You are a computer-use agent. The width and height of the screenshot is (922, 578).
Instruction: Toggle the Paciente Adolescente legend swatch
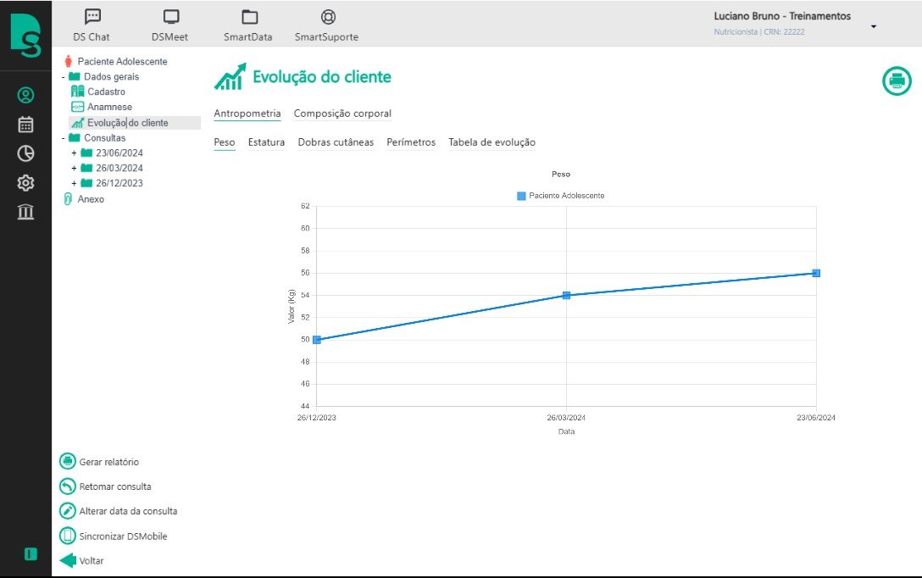[521, 196]
